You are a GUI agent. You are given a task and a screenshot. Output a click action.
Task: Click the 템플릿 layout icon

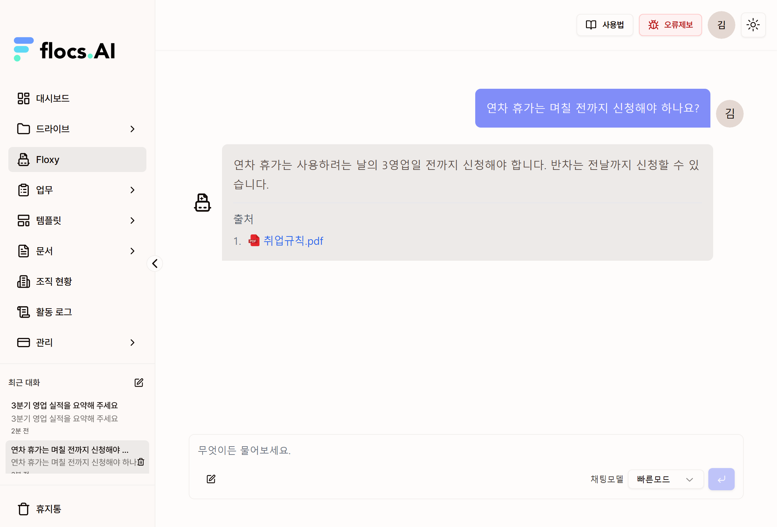point(24,221)
